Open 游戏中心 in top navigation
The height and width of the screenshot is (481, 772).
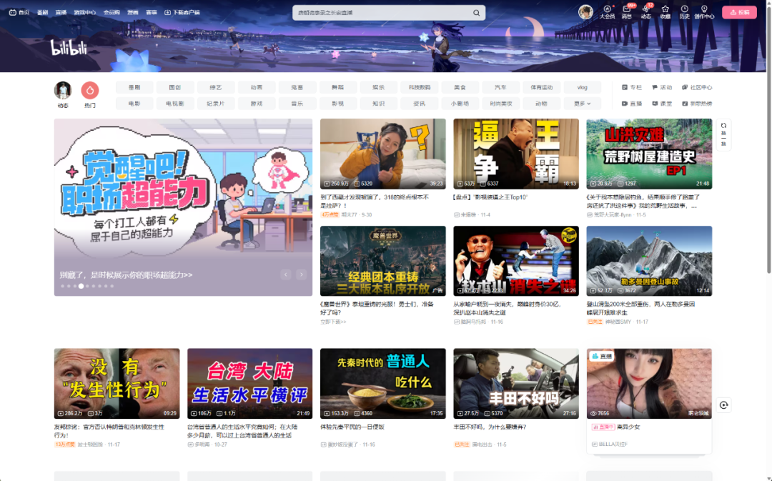tap(84, 13)
